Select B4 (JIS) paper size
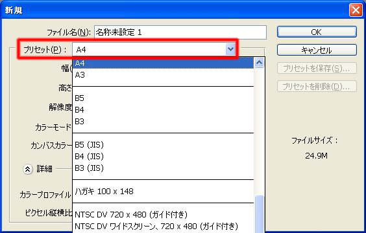This screenshot has height=233, width=366. [163, 157]
